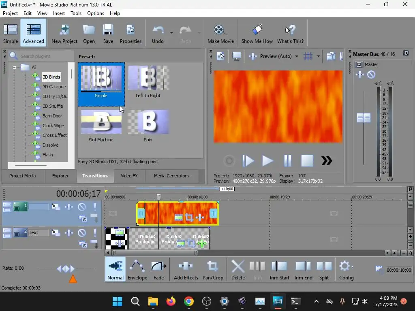
Task: Switch to the Video FX tab
Action: click(129, 176)
